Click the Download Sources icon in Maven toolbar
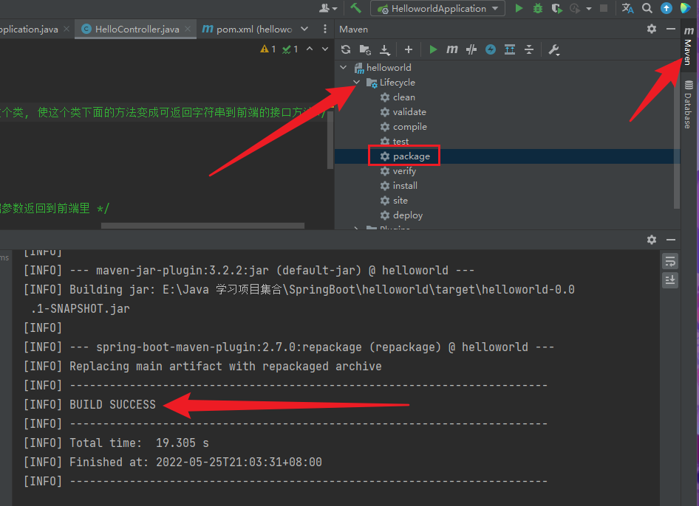Image resolution: width=699 pixels, height=506 pixels. [384, 49]
